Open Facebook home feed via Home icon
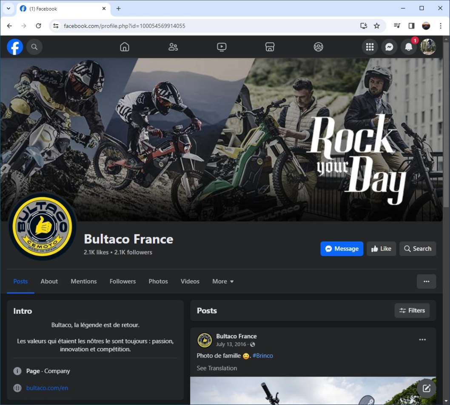Screen dimensions: 450x405 coord(124,47)
